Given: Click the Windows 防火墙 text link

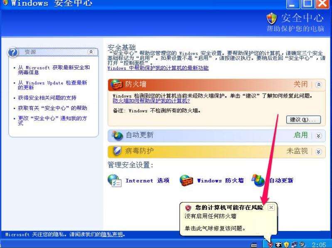Looking at the screenshot, I should (220, 180).
